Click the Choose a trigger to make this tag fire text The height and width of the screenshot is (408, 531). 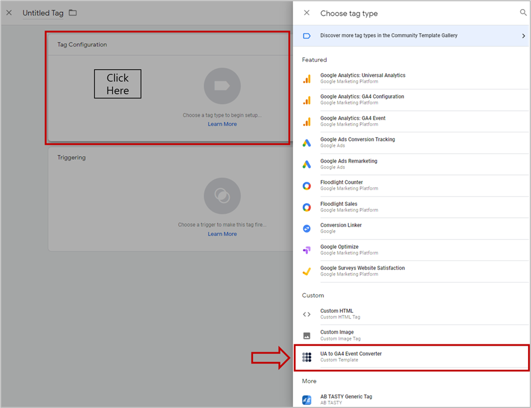coord(222,225)
